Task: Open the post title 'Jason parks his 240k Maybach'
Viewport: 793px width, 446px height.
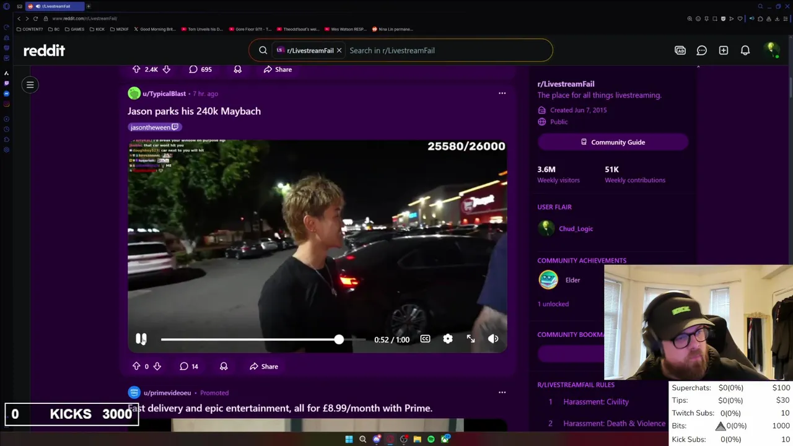Action: tap(194, 111)
